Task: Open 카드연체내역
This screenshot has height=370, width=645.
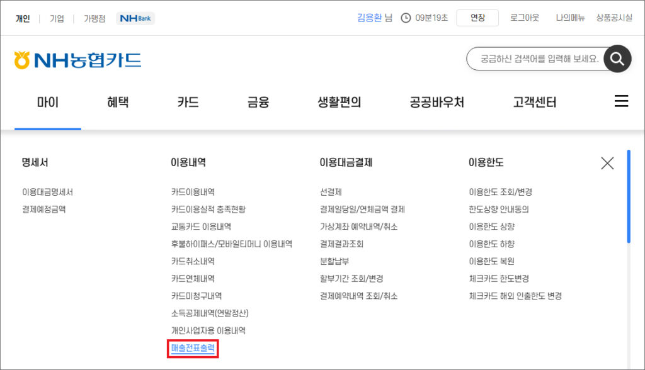Action: (x=193, y=278)
